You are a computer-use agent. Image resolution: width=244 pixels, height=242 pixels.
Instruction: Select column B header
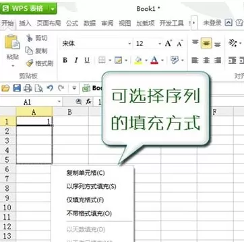pyautogui.click(x=70, y=112)
